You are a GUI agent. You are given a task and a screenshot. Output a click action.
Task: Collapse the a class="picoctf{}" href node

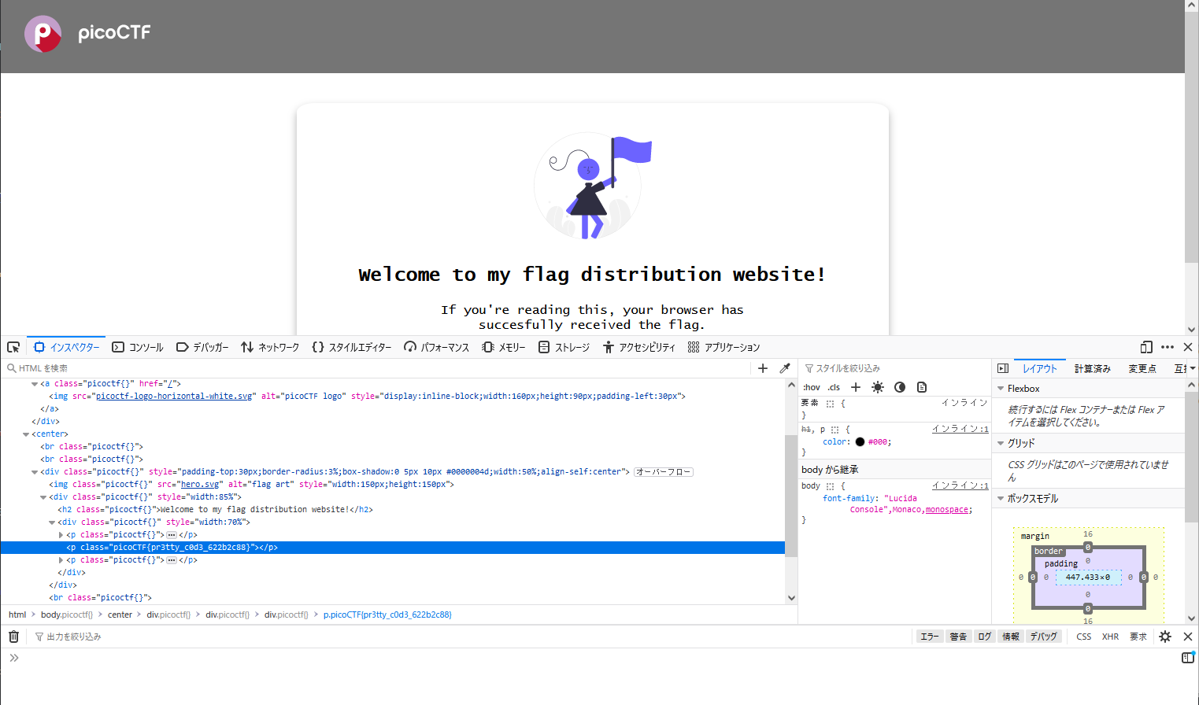coord(35,384)
